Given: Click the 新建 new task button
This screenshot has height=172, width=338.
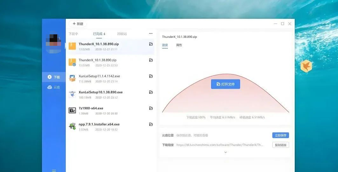Looking at the screenshot, I should coord(78,24).
